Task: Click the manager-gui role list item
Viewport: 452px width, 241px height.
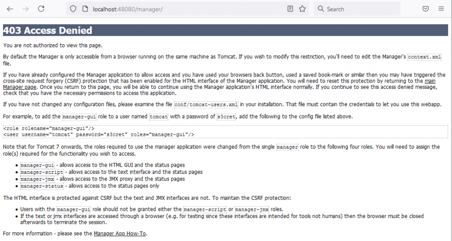Action: [x=102, y=165]
